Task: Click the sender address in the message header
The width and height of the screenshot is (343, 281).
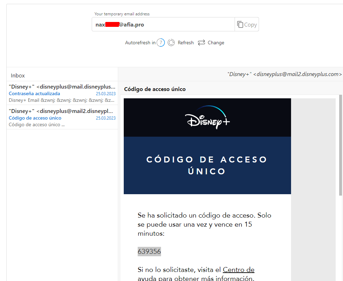Action: [284, 74]
